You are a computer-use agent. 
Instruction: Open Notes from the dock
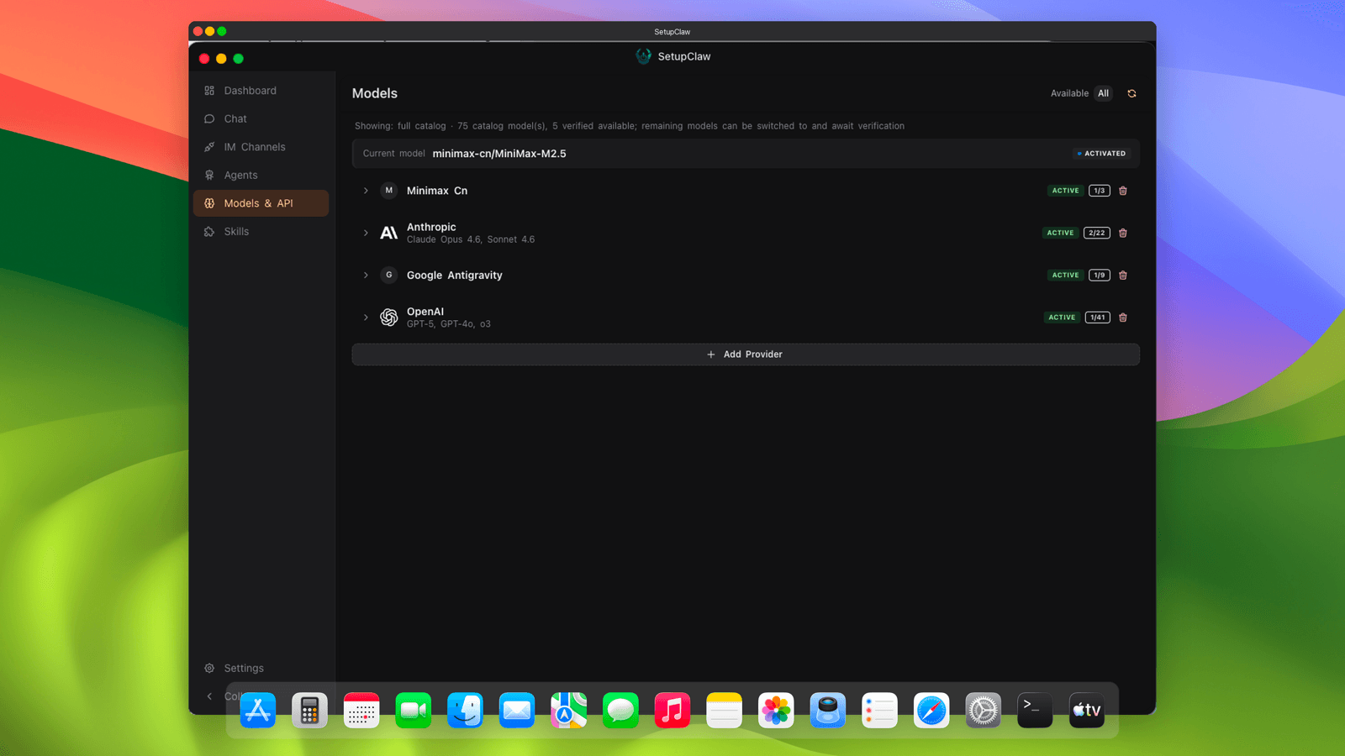[x=725, y=711]
